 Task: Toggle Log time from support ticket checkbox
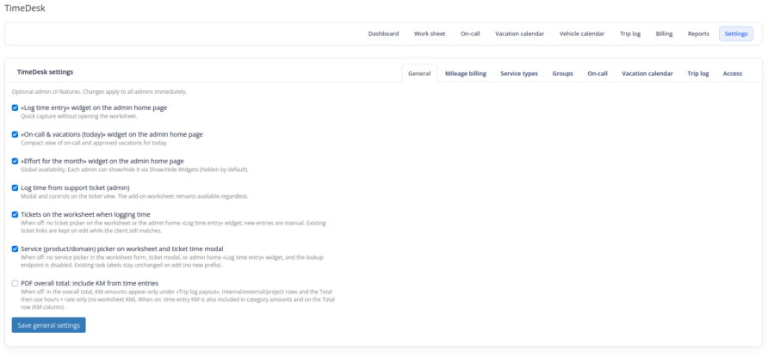pos(15,188)
